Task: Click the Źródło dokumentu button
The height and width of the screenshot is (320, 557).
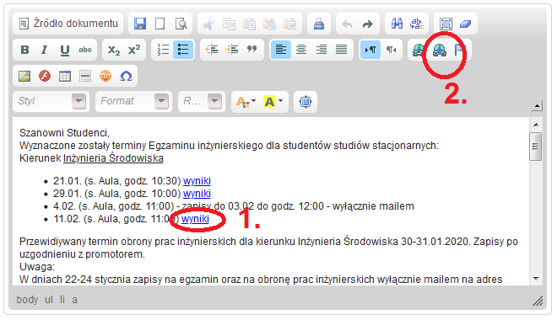Action: (x=68, y=24)
